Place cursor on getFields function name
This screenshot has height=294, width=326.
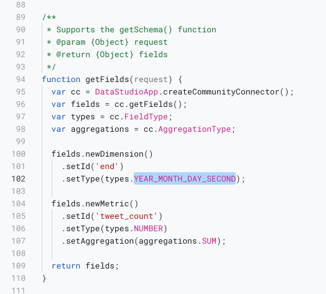107,80
